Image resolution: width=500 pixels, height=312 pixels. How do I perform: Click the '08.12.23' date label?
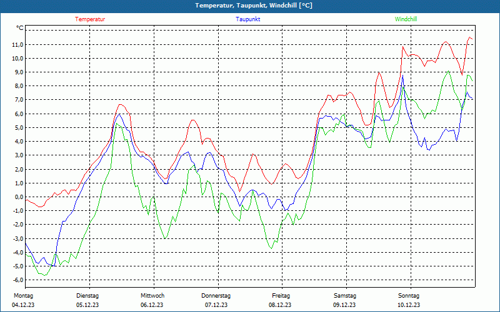[x=280, y=305]
